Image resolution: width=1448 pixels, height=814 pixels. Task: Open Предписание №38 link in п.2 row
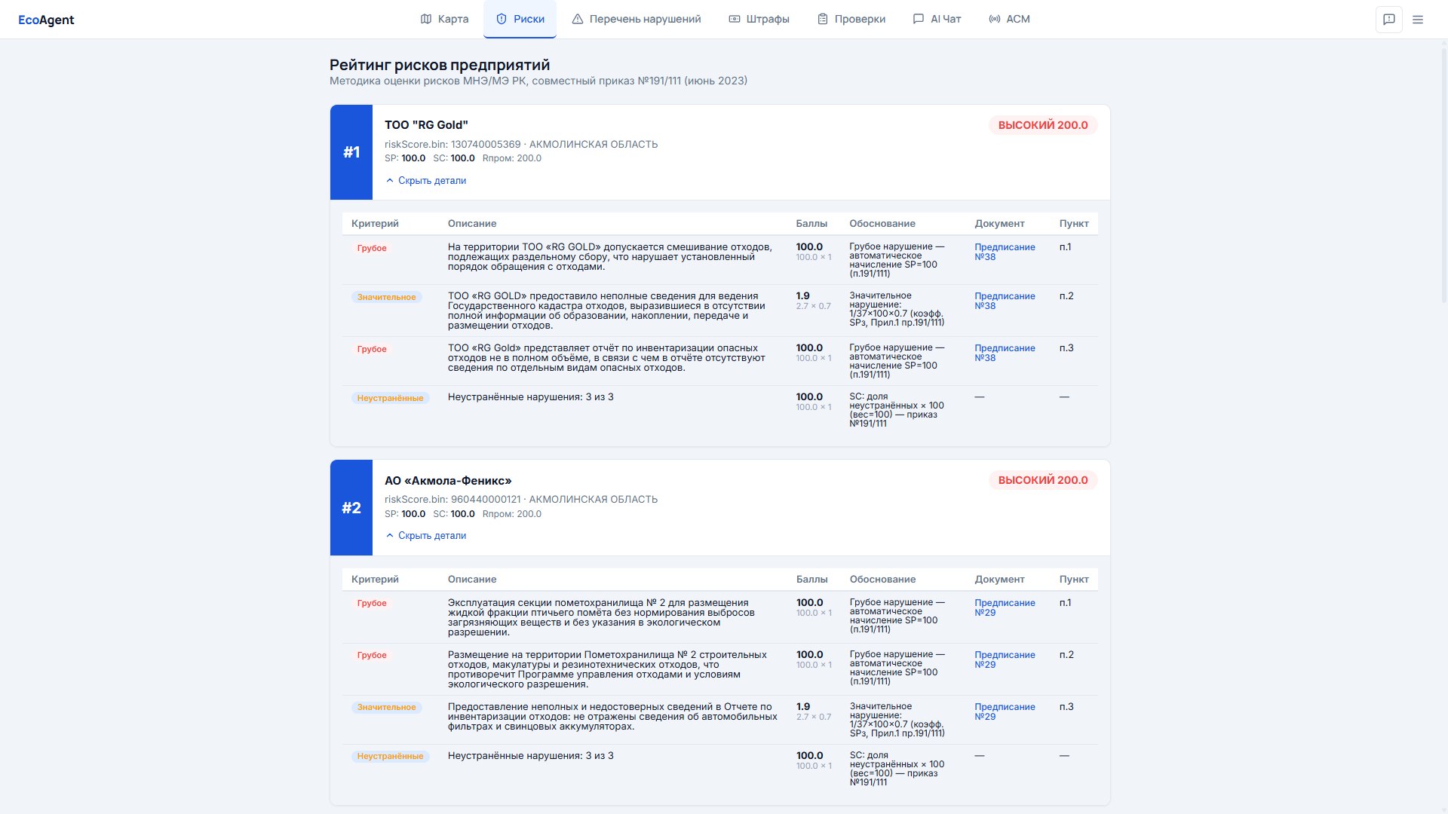[x=1005, y=301]
